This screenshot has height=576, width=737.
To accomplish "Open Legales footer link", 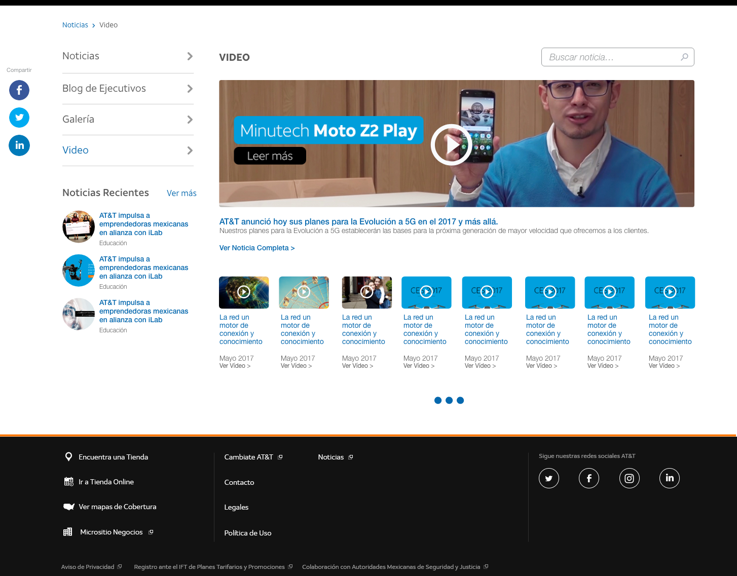I will pyautogui.click(x=236, y=507).
